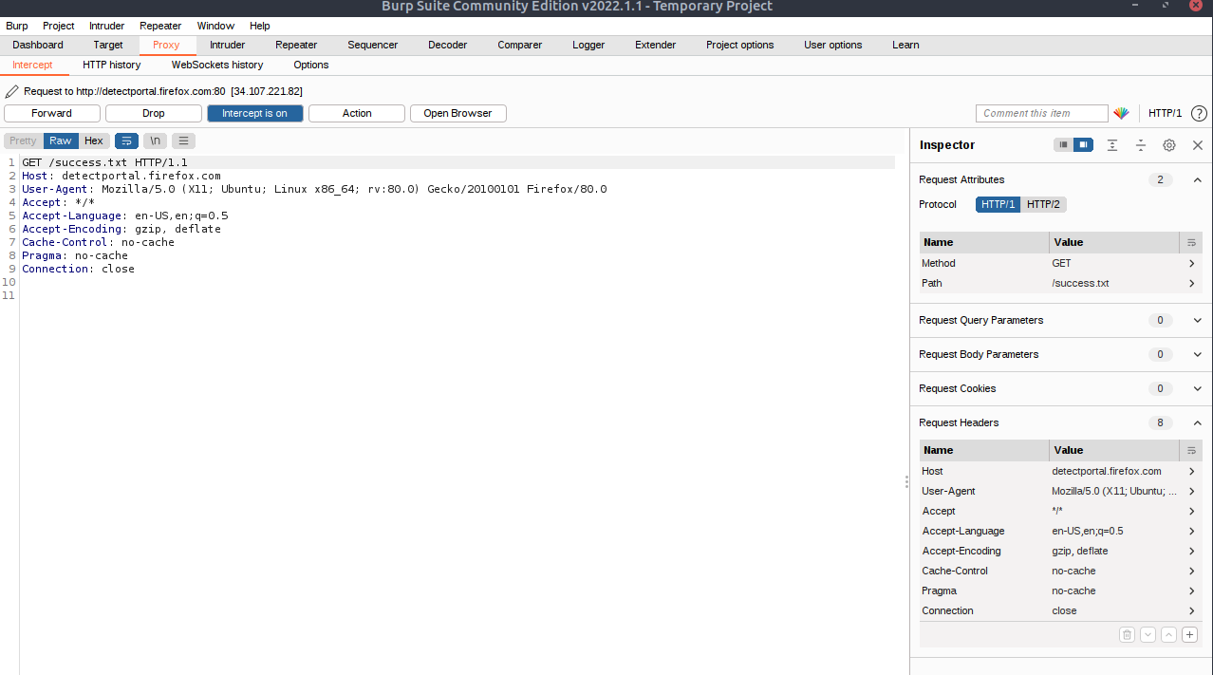Open the Action dropdown button
This screenshot has width=1213, height=675.
pyautogui.click(x=357, y=113)
